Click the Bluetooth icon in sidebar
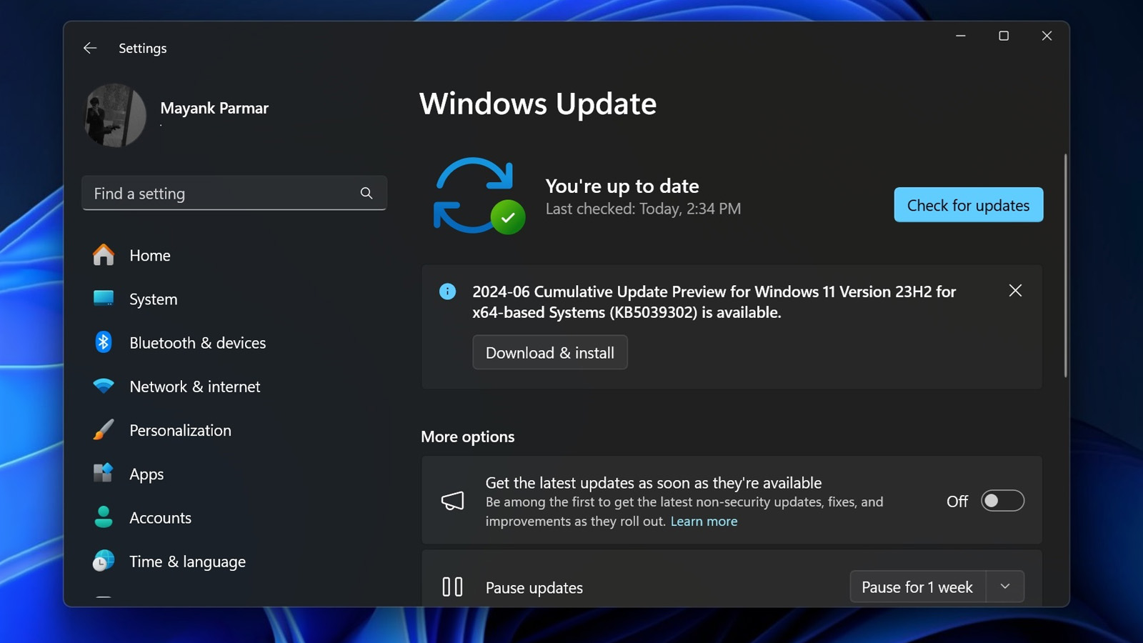1143x643 pixels. (104, 342)
